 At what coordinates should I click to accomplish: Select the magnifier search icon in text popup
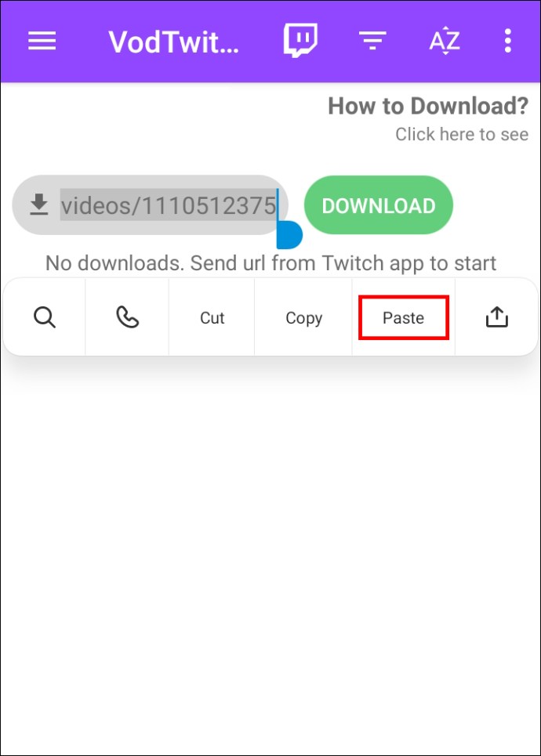(x=45, y=318)
